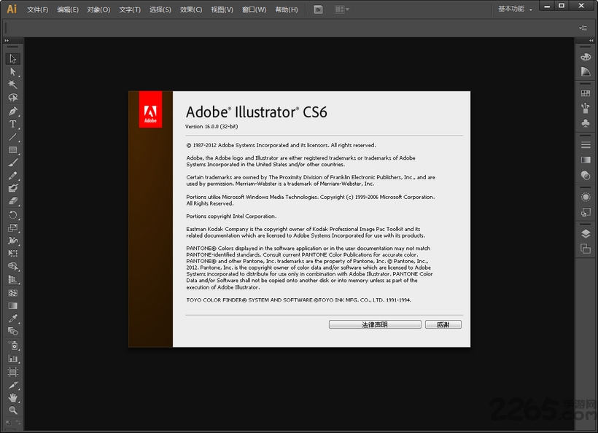Pick the Magic Wand tool
The width and height of the screenshot is (598, 433).
[13, 85]
